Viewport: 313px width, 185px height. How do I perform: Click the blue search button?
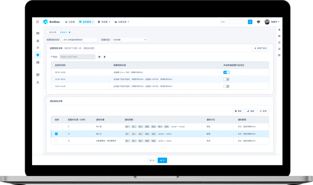(x=250, y=22)
